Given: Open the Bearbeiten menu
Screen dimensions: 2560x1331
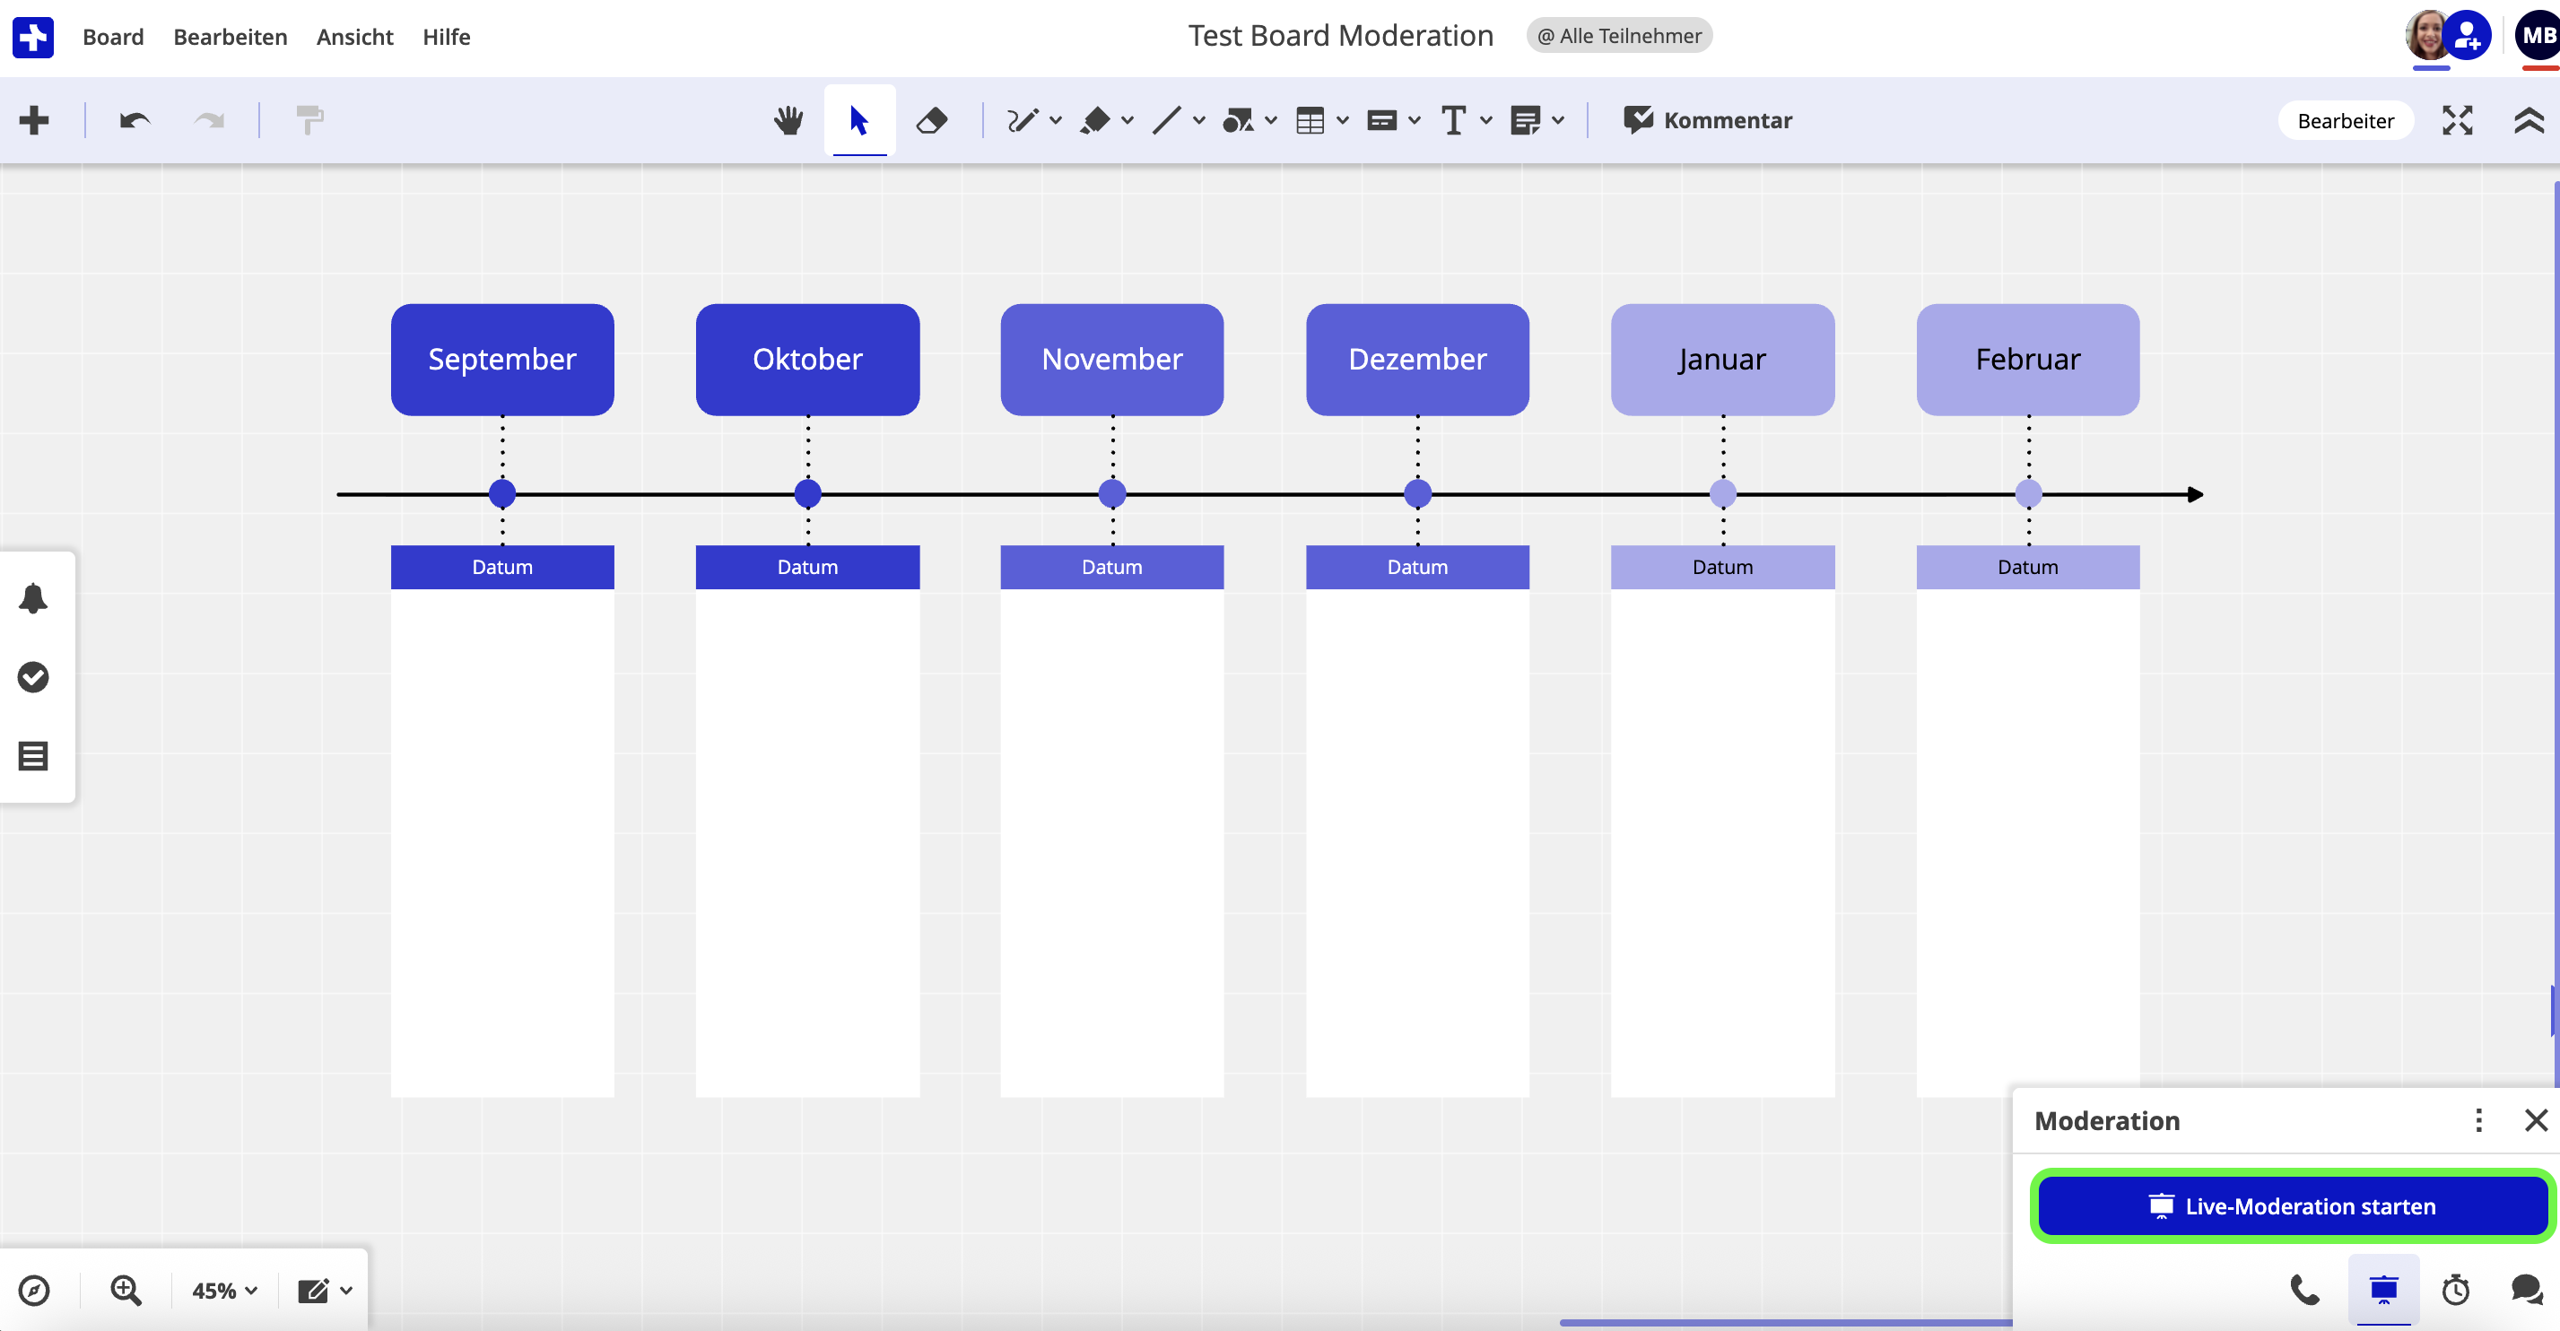Looking at the screenshot, I should [x=230, y=37].
